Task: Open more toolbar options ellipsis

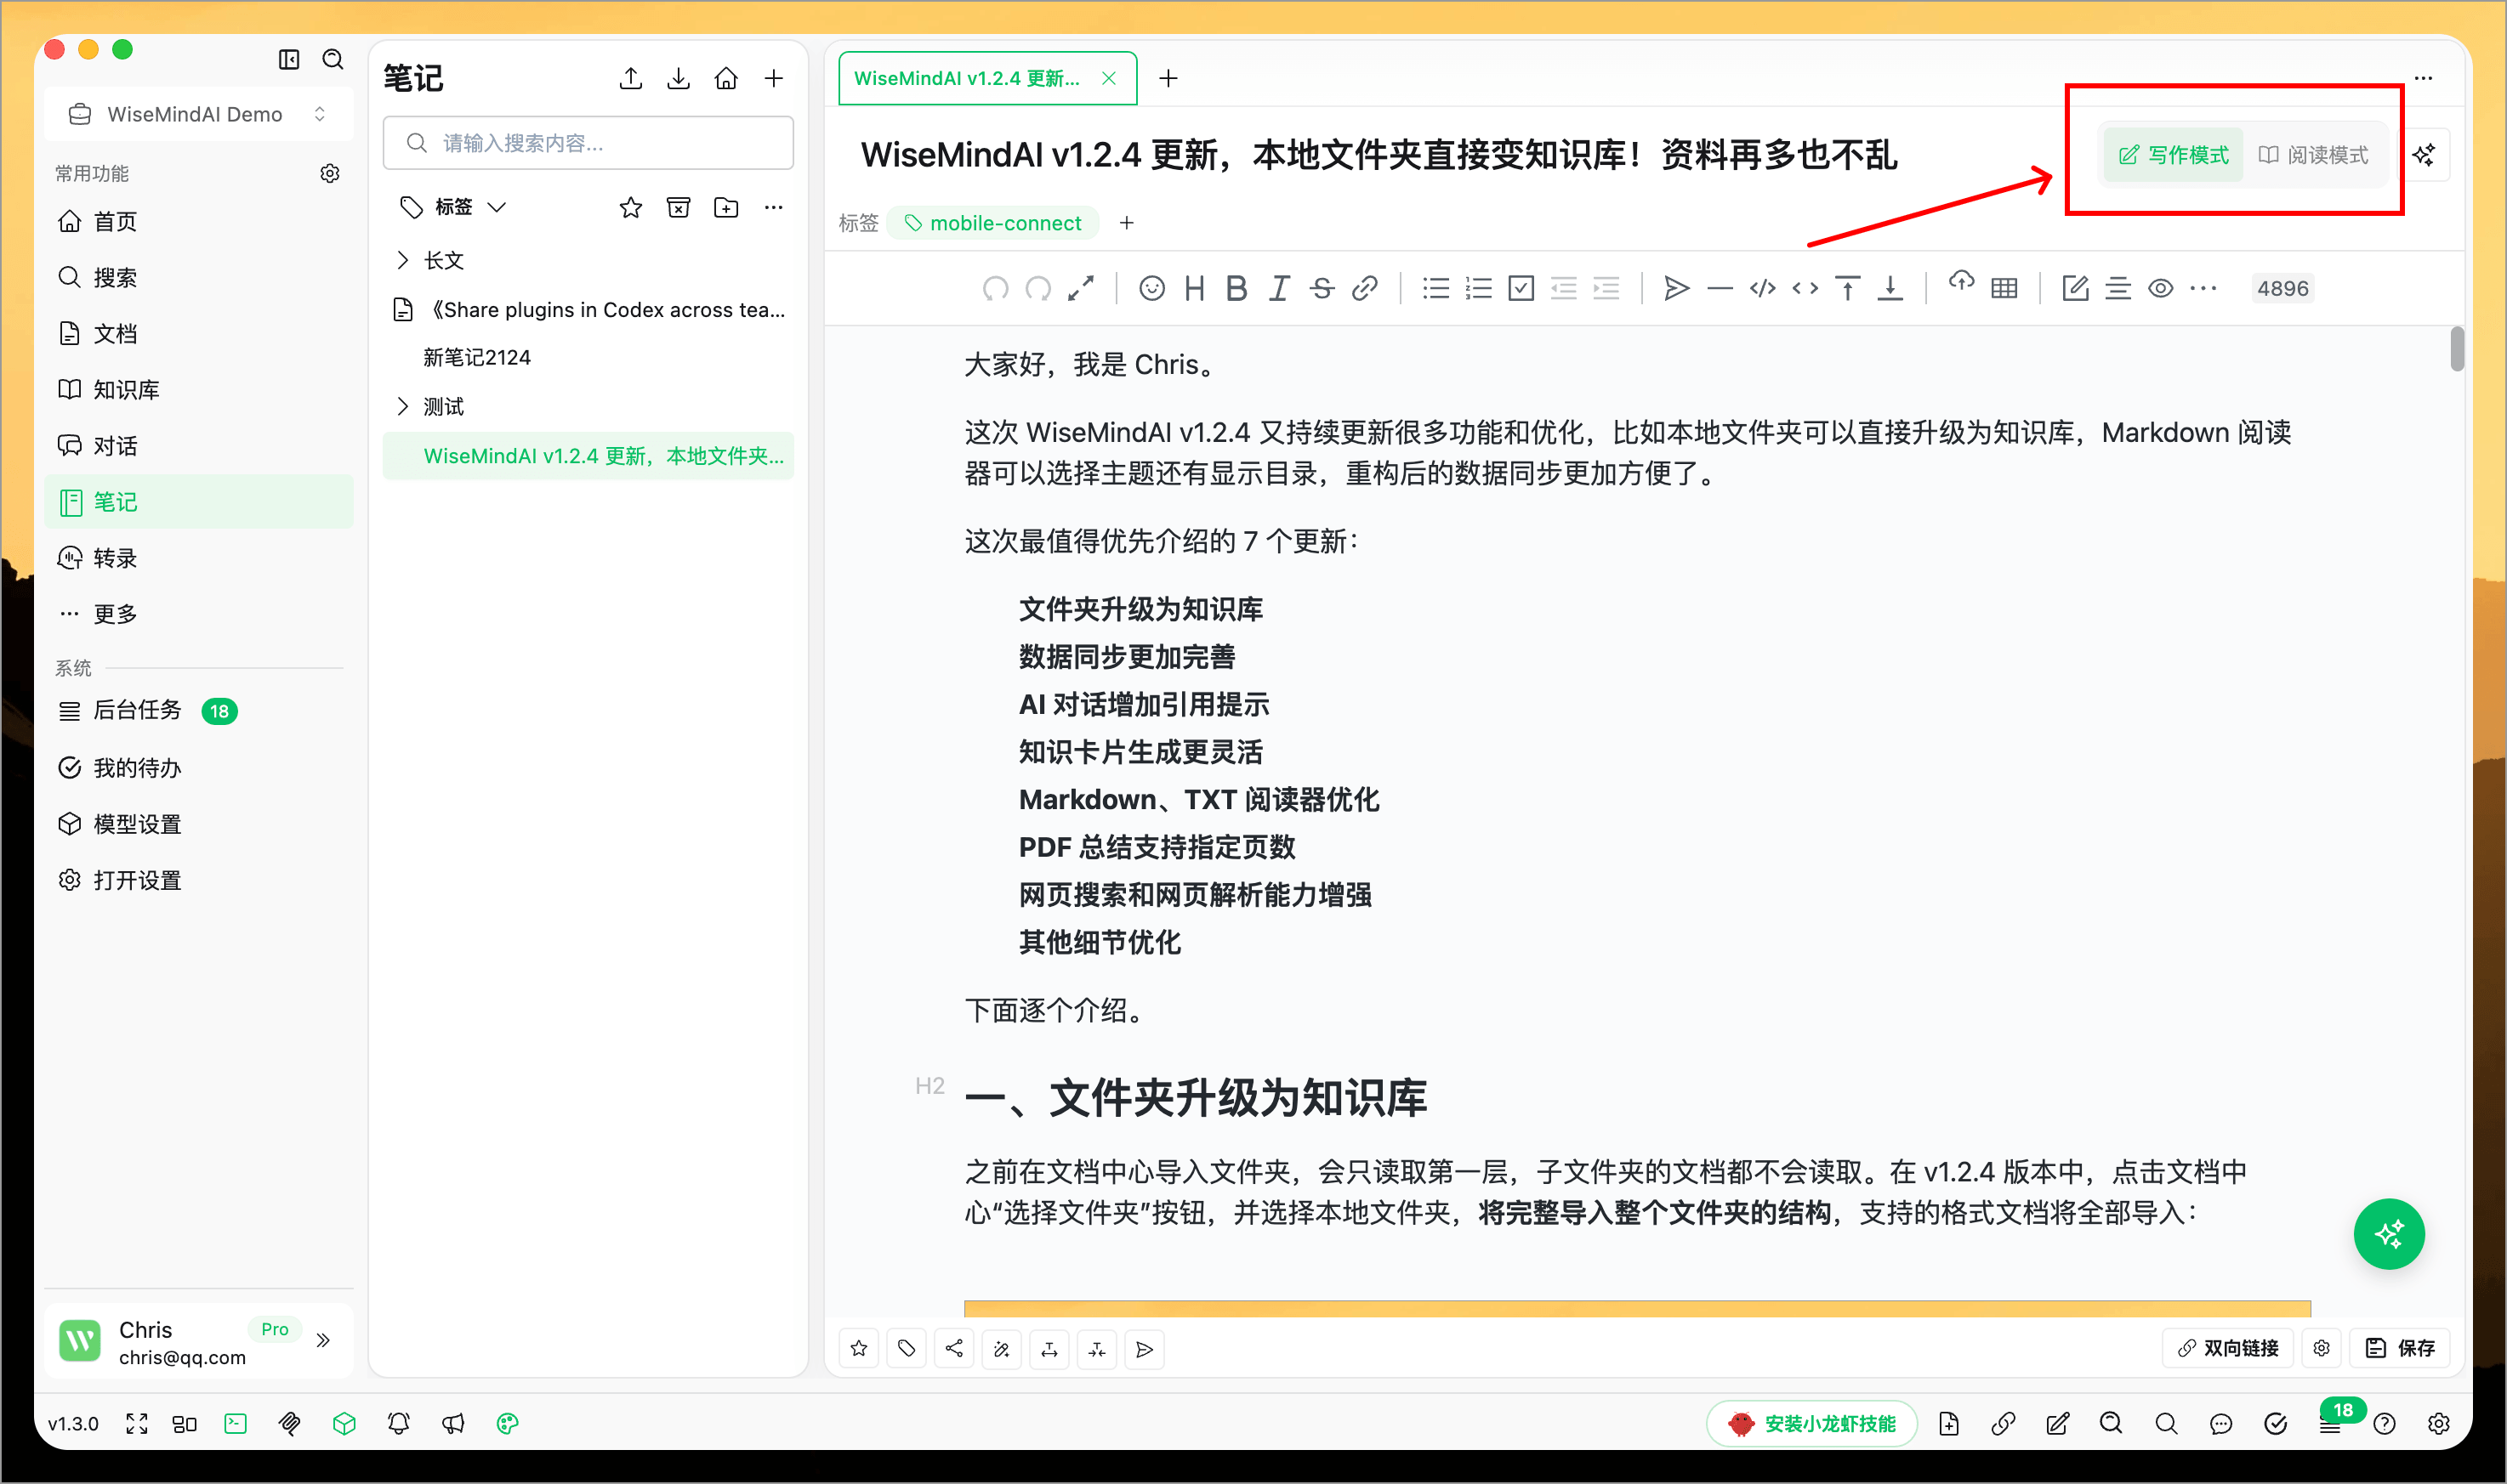Action: click(2203, 289)
